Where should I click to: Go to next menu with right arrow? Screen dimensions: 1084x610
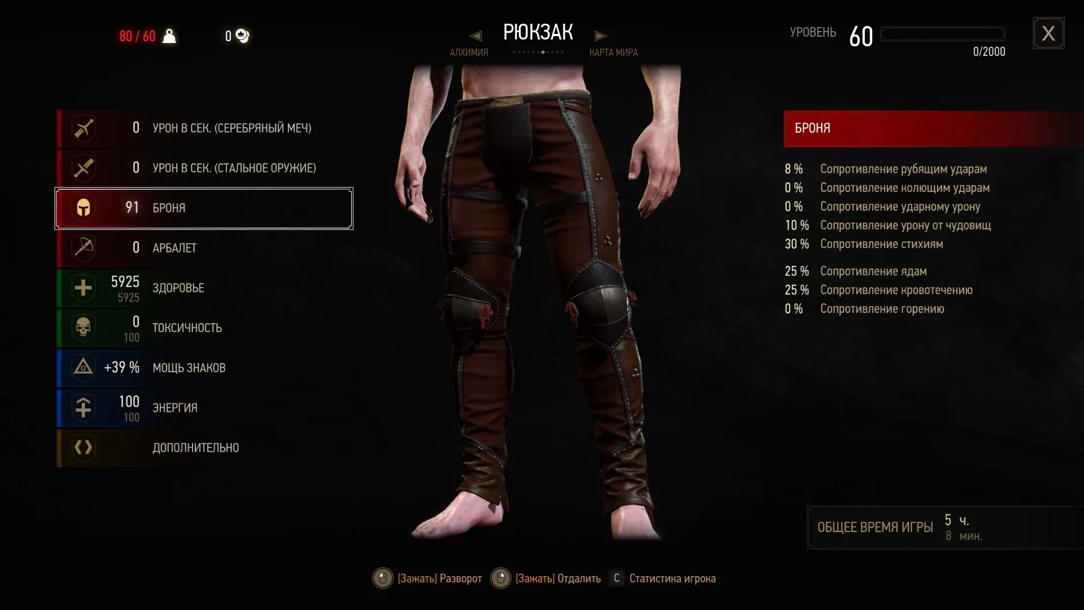coord(600,36)
